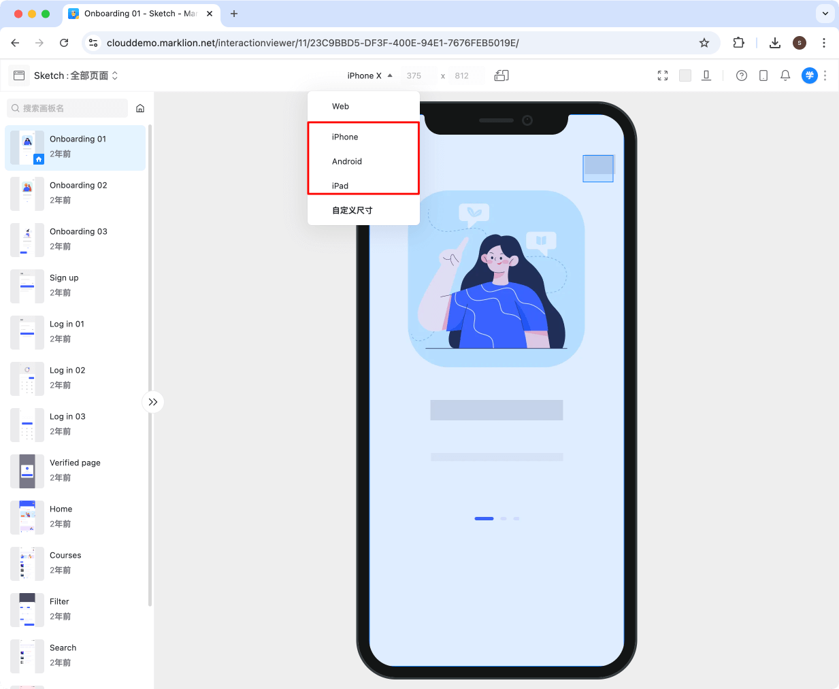Click the device preview icon near the bell

(763, 75)
